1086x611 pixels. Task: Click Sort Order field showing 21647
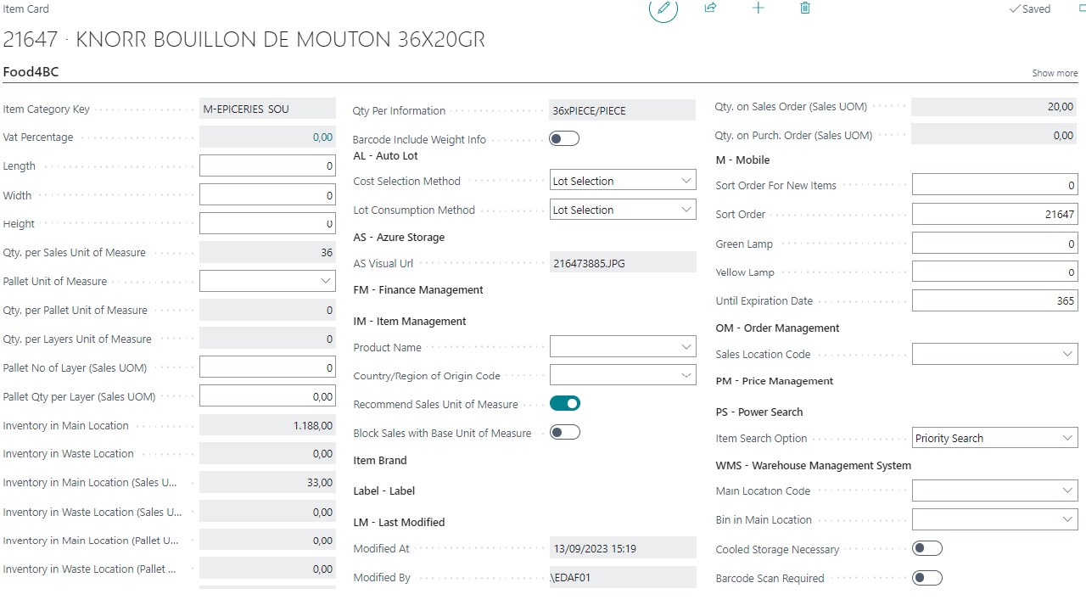coord(994,214)
